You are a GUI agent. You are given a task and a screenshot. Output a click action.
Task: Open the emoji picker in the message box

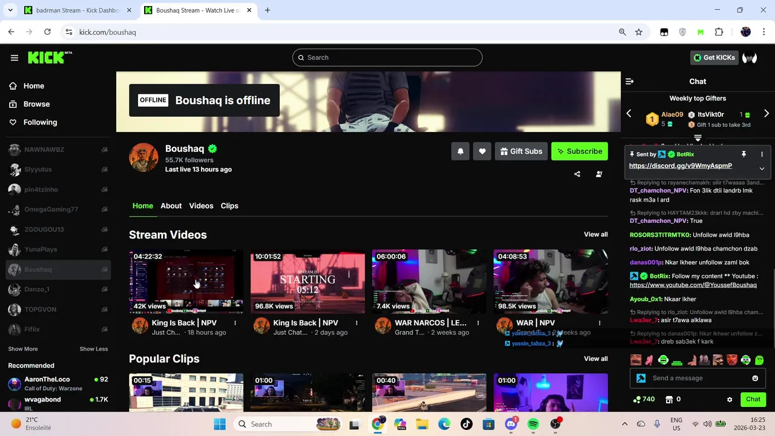[755, 378]
